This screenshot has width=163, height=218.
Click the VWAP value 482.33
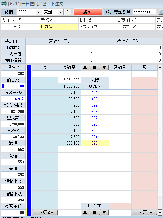click(x=13, y=137)
